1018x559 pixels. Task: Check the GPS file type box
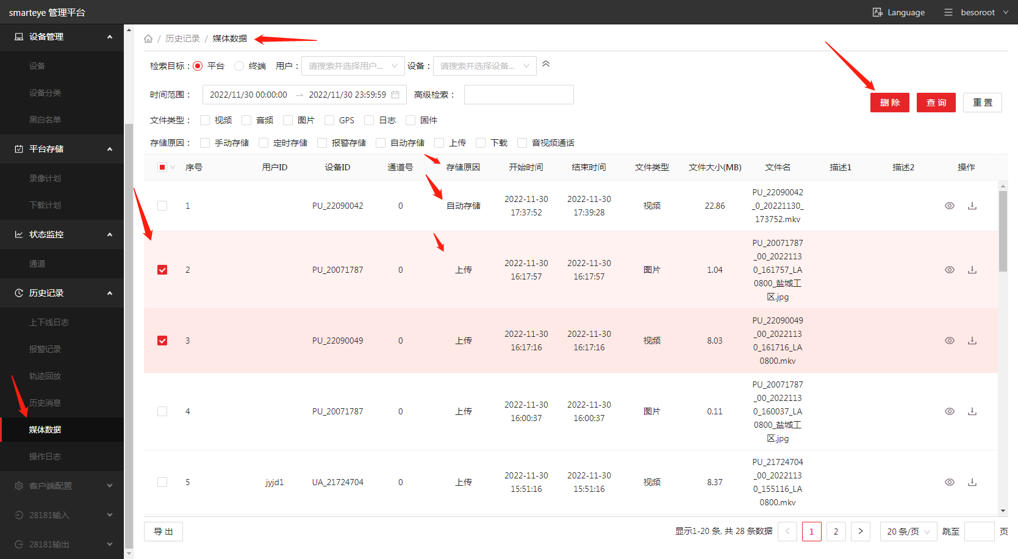329,120
